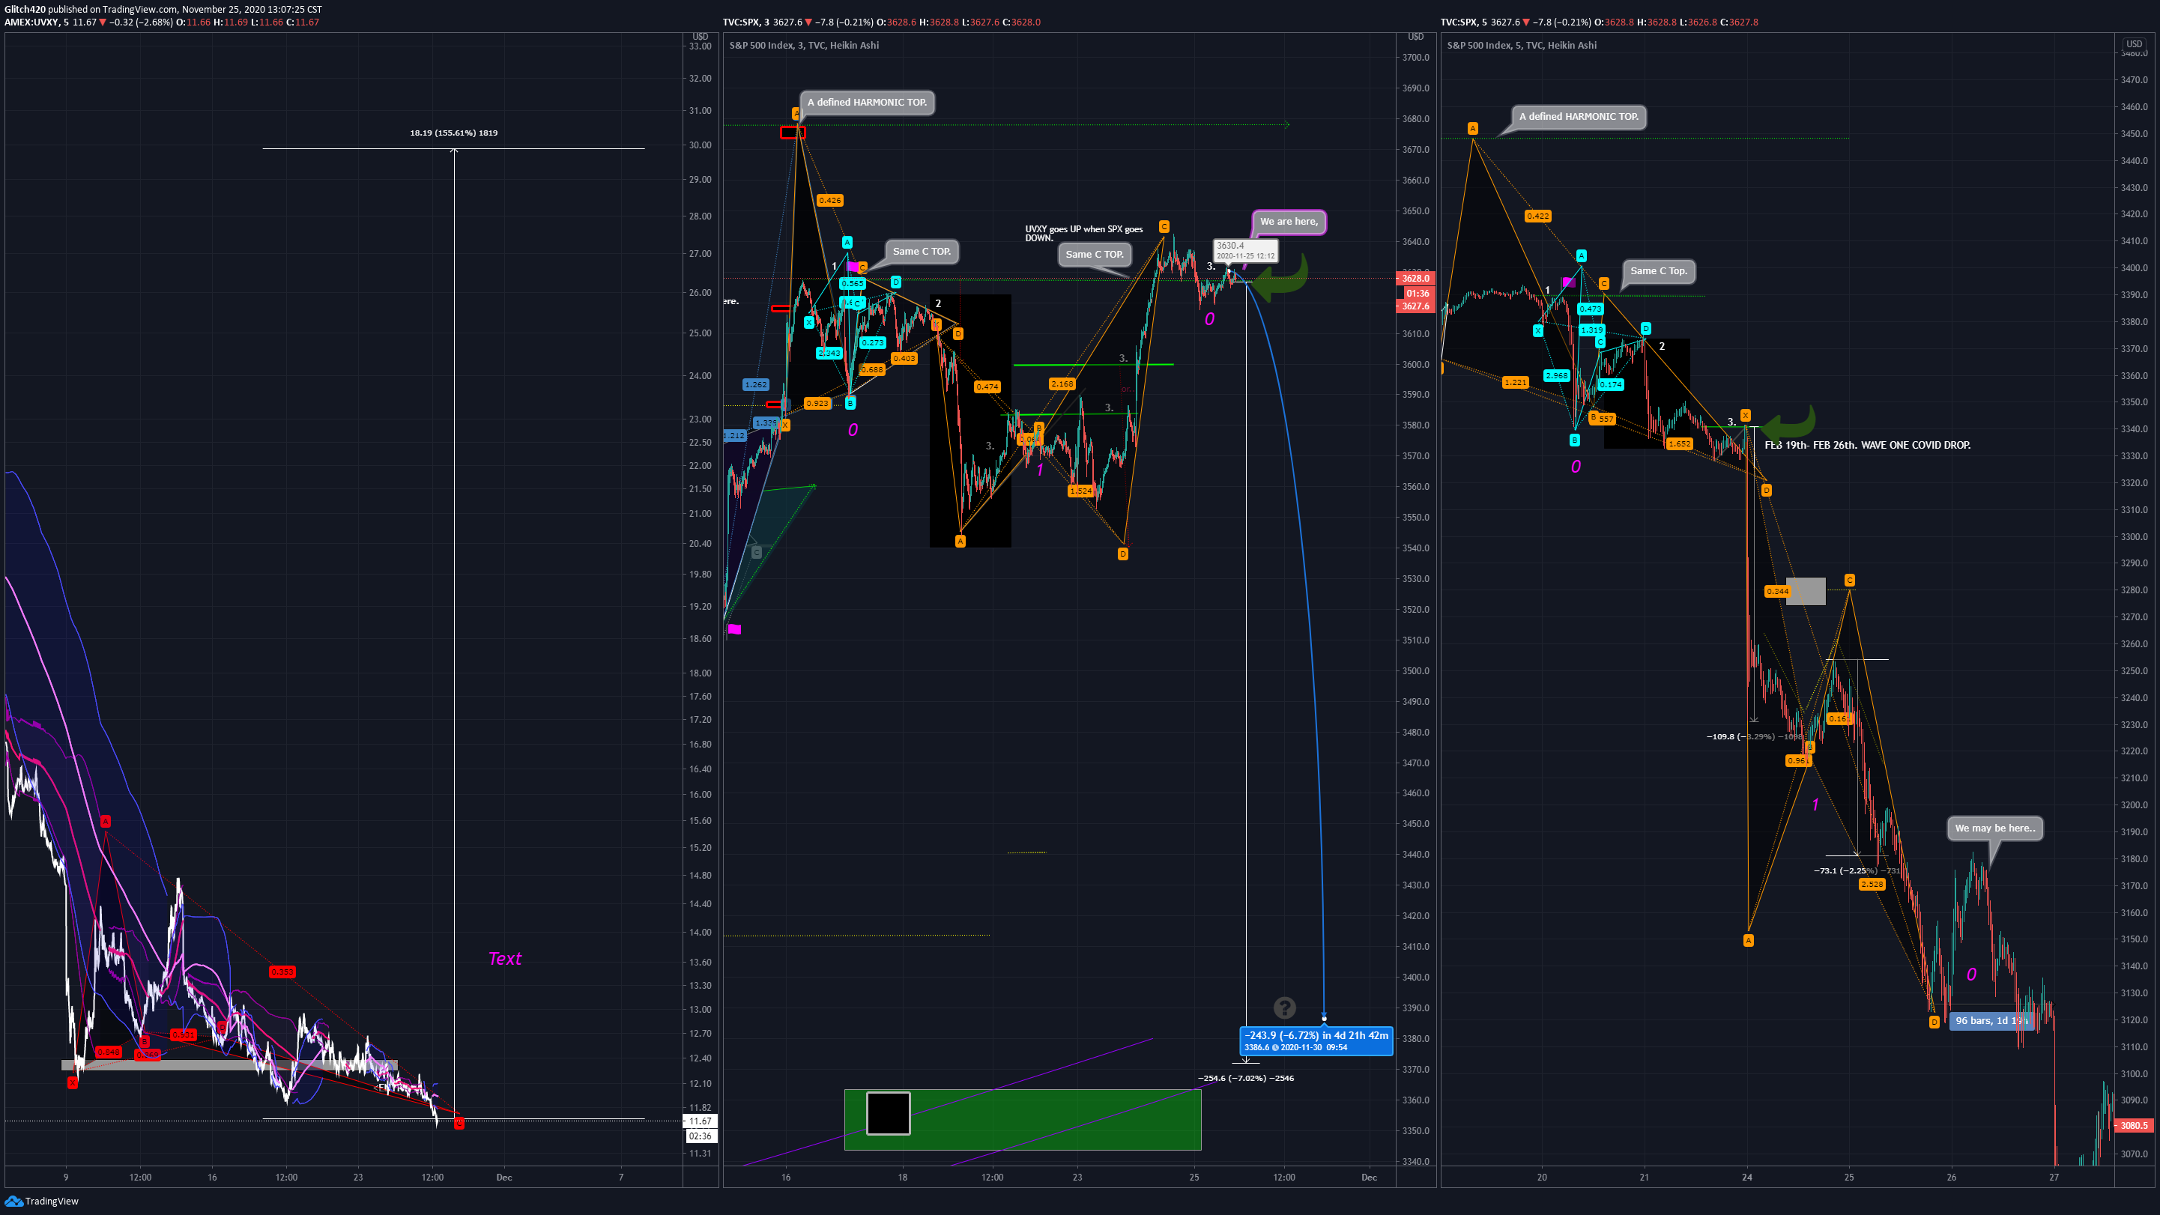Click the red 0.848 ratio label on the UVXY chart
This screenshot has width=2160, height=1215.
coord(108,1052)
